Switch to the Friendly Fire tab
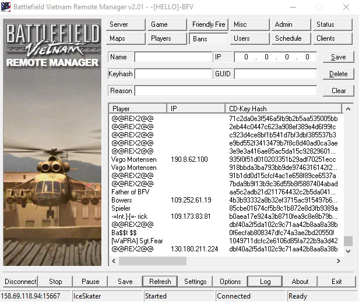This screenshot has height=302, width=359. point(209,24)
